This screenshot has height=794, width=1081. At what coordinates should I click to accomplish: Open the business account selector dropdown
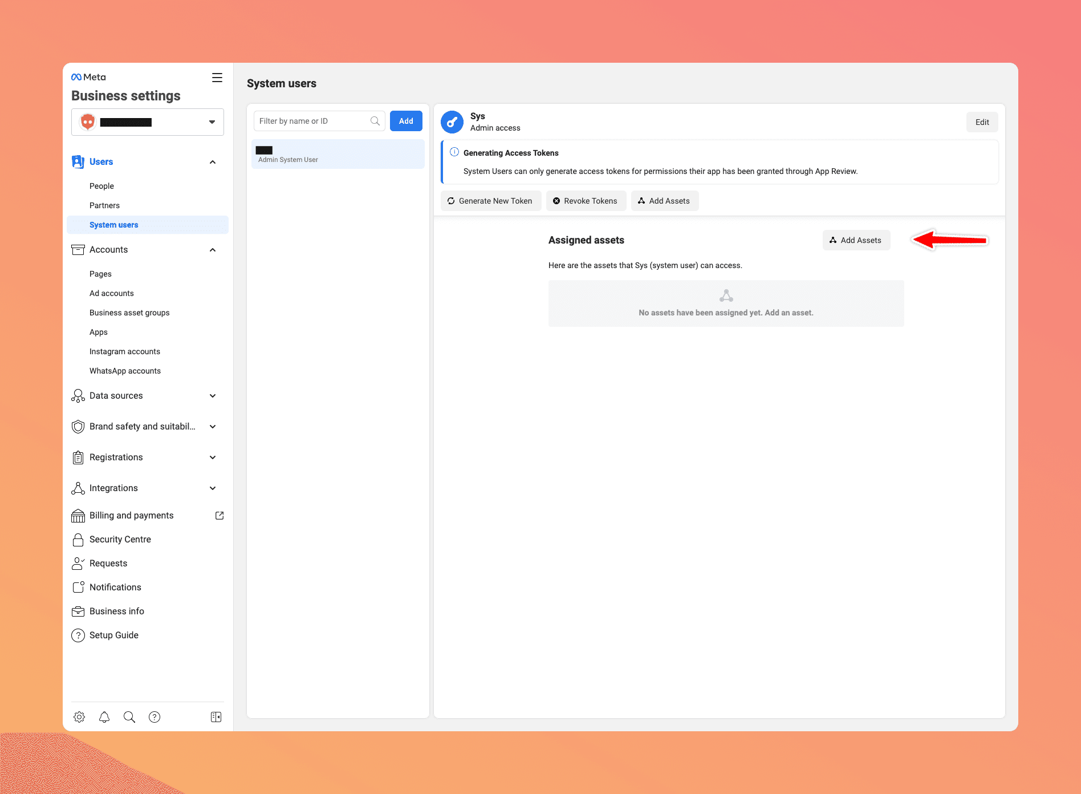coord(148,122)
